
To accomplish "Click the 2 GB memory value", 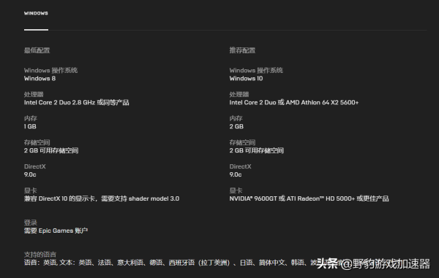I will click(236, 126).
